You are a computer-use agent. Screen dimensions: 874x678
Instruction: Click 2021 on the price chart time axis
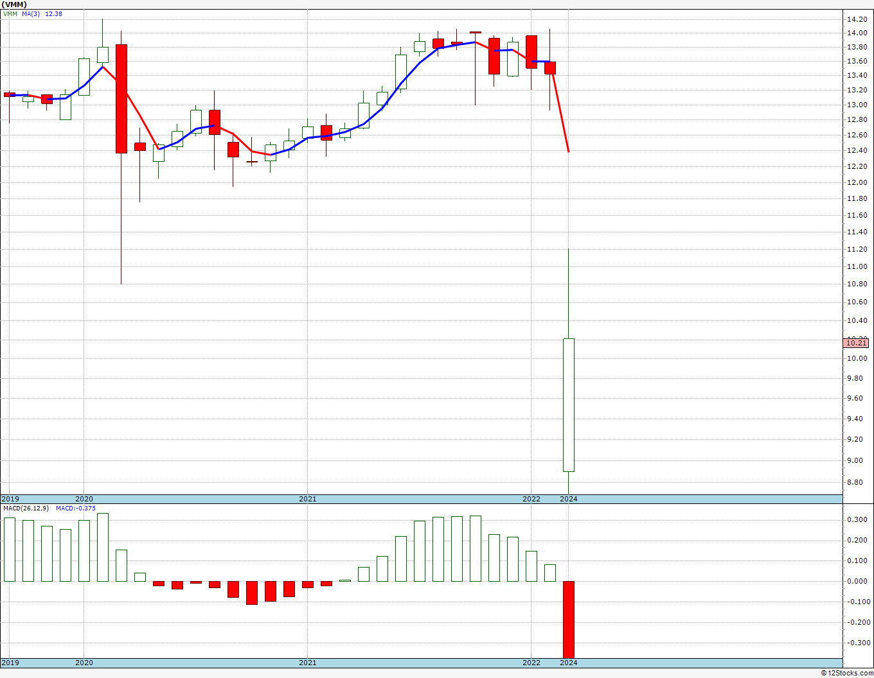308,499
